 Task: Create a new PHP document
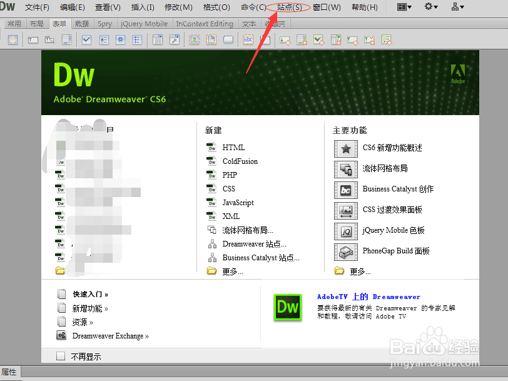(230, 175)
